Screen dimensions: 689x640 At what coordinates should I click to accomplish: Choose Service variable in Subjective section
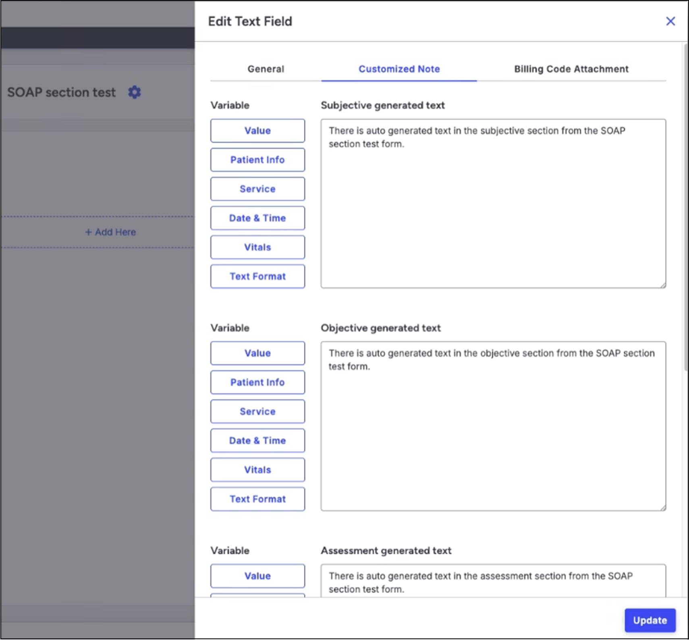tap(257, 189)
